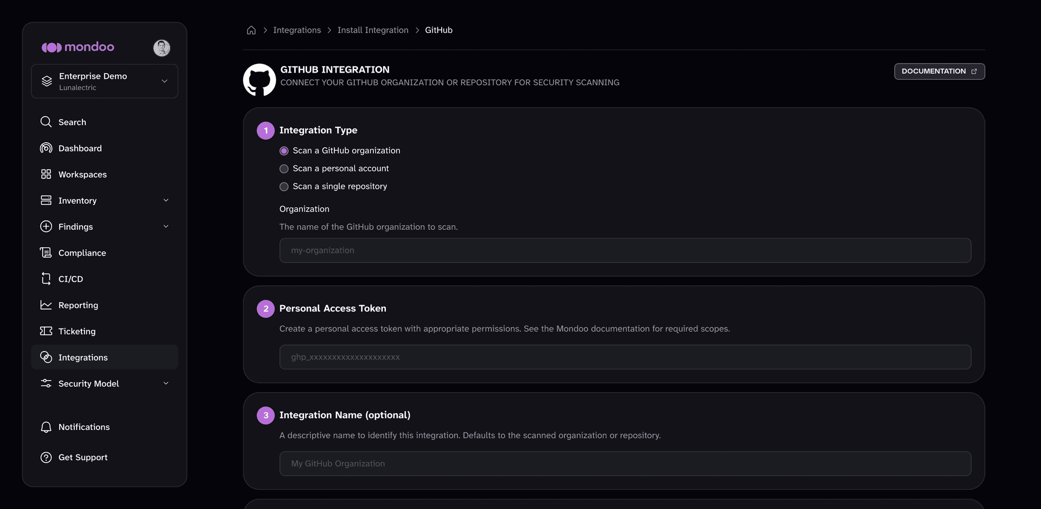This screenshot has width=1041, height=509.
Task: Click the CI/CD loop icon
Action: tap(46, 278)
